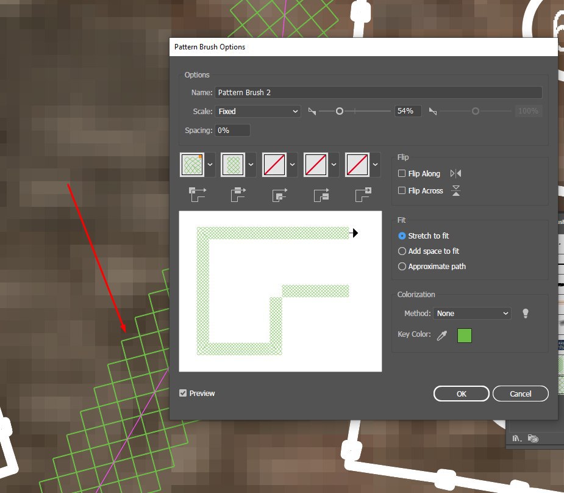Enable the Flip Across checkbox
Screen dimensions: 564x493
click(402, 190)
